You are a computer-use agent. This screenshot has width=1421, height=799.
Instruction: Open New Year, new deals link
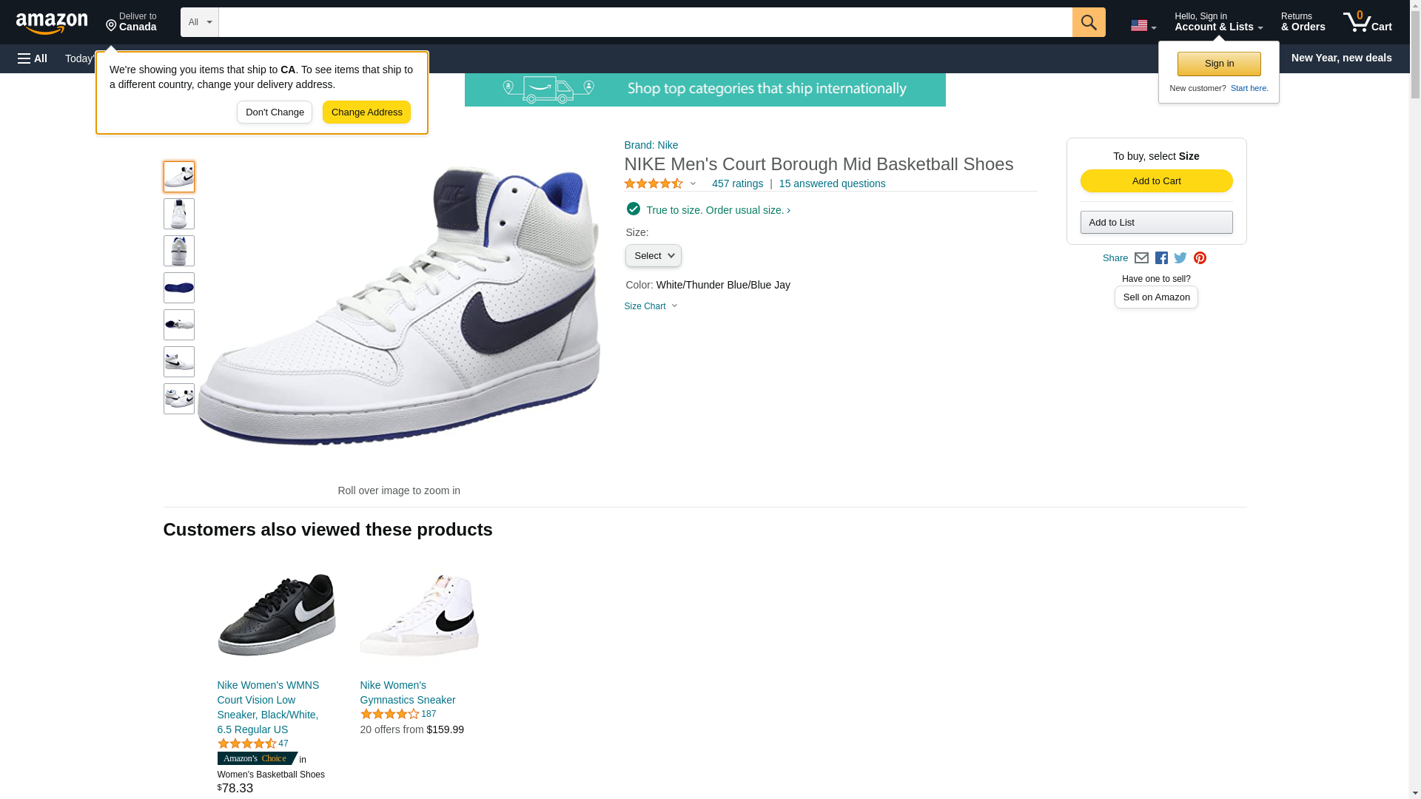[x=1341, y=58]
